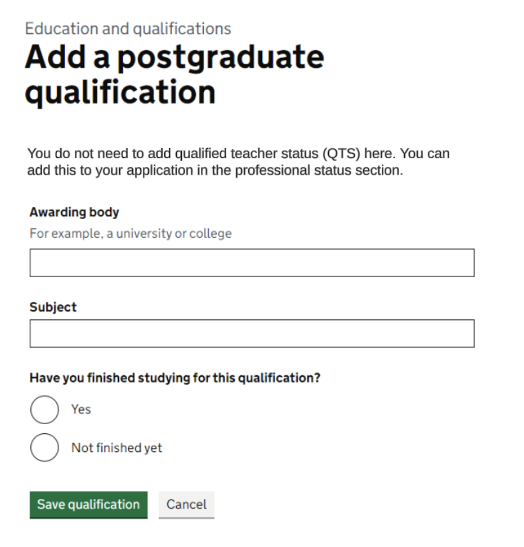This screenshot has width=524, height=547.
Task: Click the Cancel button
Action: (186, 504)
